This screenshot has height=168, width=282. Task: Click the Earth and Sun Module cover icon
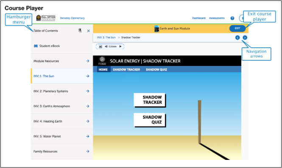coord(156,28)
